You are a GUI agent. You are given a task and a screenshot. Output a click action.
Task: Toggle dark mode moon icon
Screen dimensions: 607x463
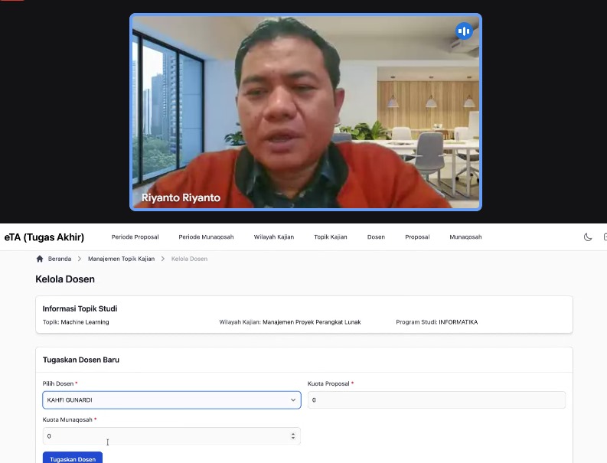[x=588, y=237]
